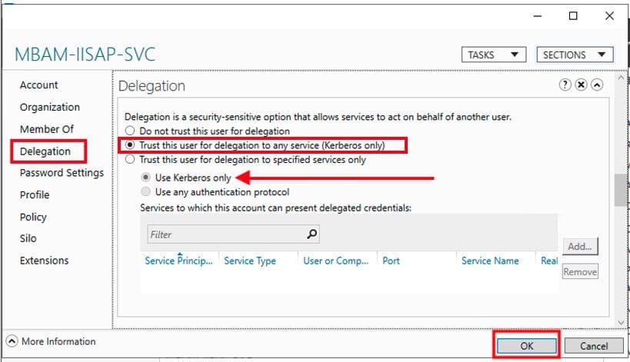The image size is (630, 362).
Task: Open the SECTIONS dropdown
Action: pos(574,55)
